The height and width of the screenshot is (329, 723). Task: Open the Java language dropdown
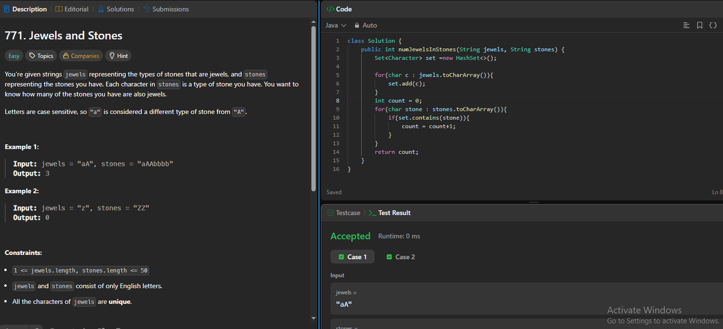click(336, 25)
